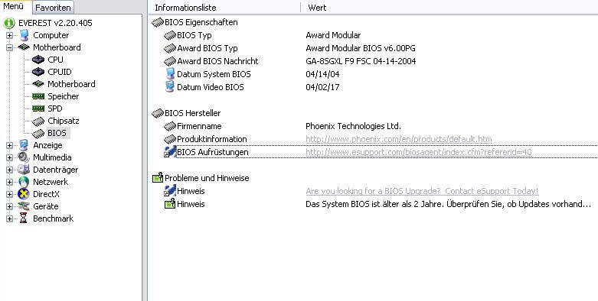
Task: Sort by the Wert column header
Action: click(x=449, y=8)
